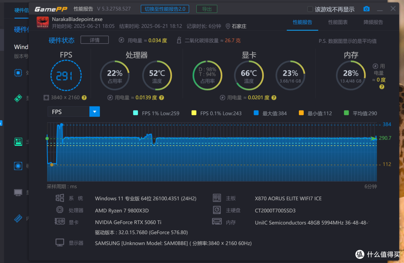Open the 硬件信 tab in the background window
Screen dimensions: 404x263
click(21, 10)
